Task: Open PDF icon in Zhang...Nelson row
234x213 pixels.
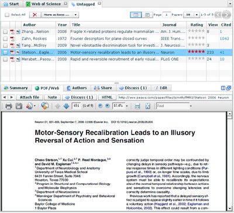Action: coord(12,32)
